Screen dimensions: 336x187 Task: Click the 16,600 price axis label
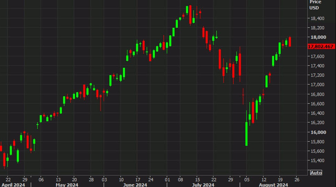coord(317,104)
